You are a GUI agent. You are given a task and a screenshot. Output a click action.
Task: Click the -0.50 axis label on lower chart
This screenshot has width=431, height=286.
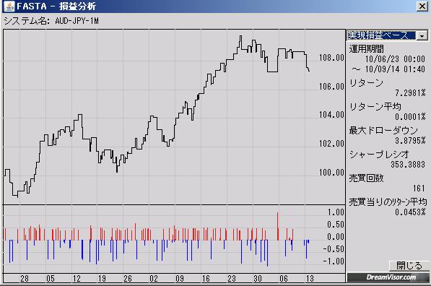(334, 249)
